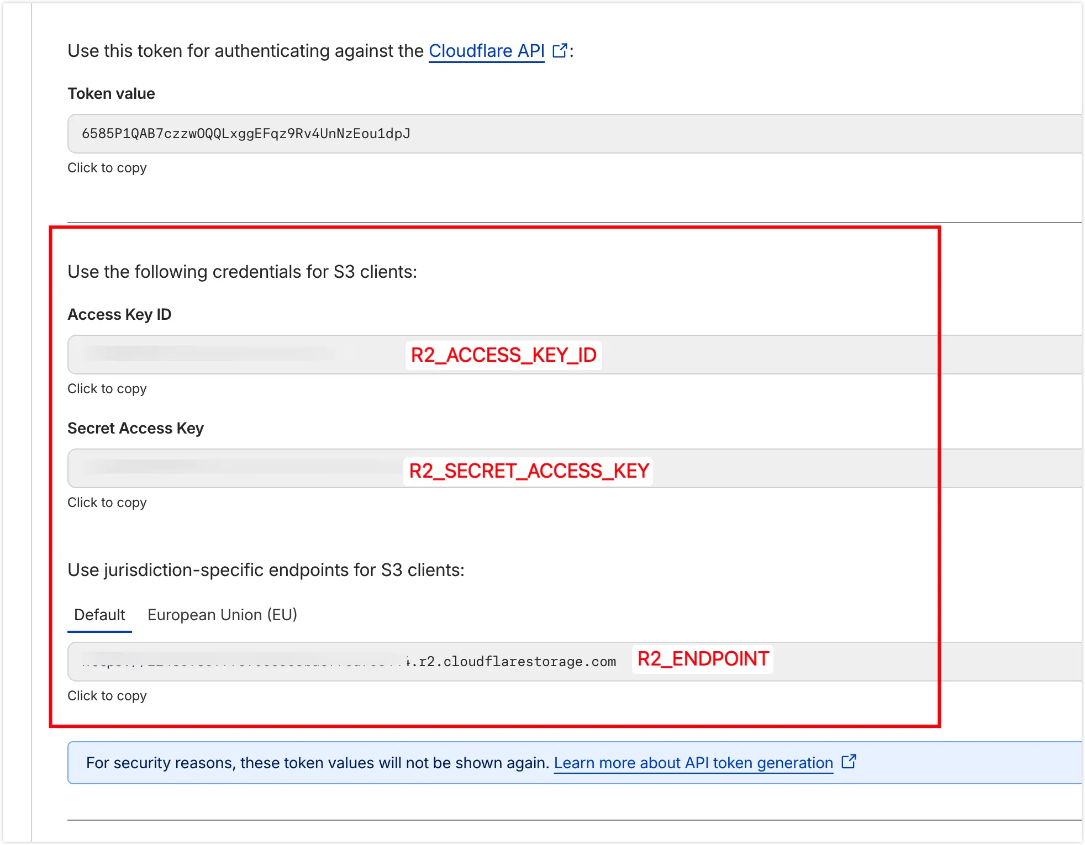Click external-link icon beside Cloudflare API

tap(560, 51)
